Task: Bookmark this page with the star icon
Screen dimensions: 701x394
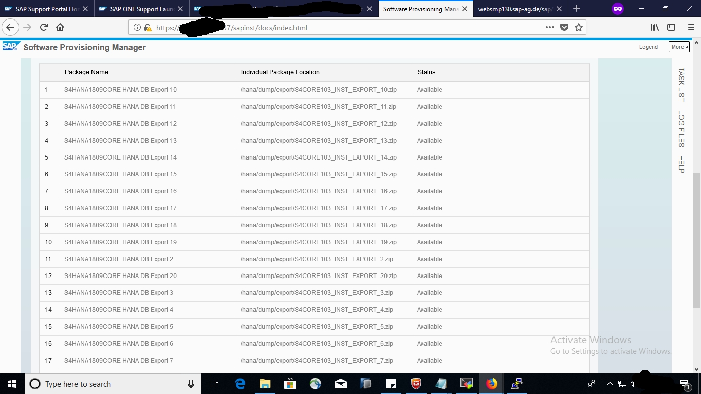Action: tap(579, 28)
